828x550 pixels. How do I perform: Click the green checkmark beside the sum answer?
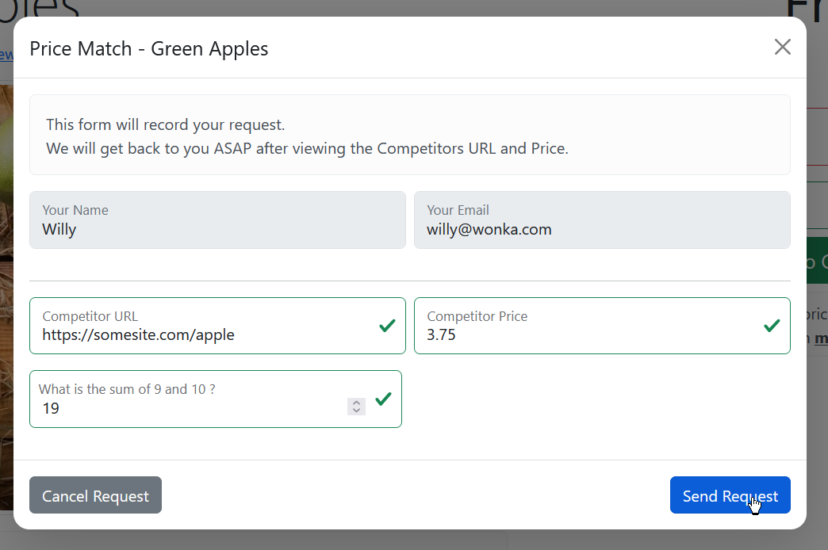coord(383,399)
